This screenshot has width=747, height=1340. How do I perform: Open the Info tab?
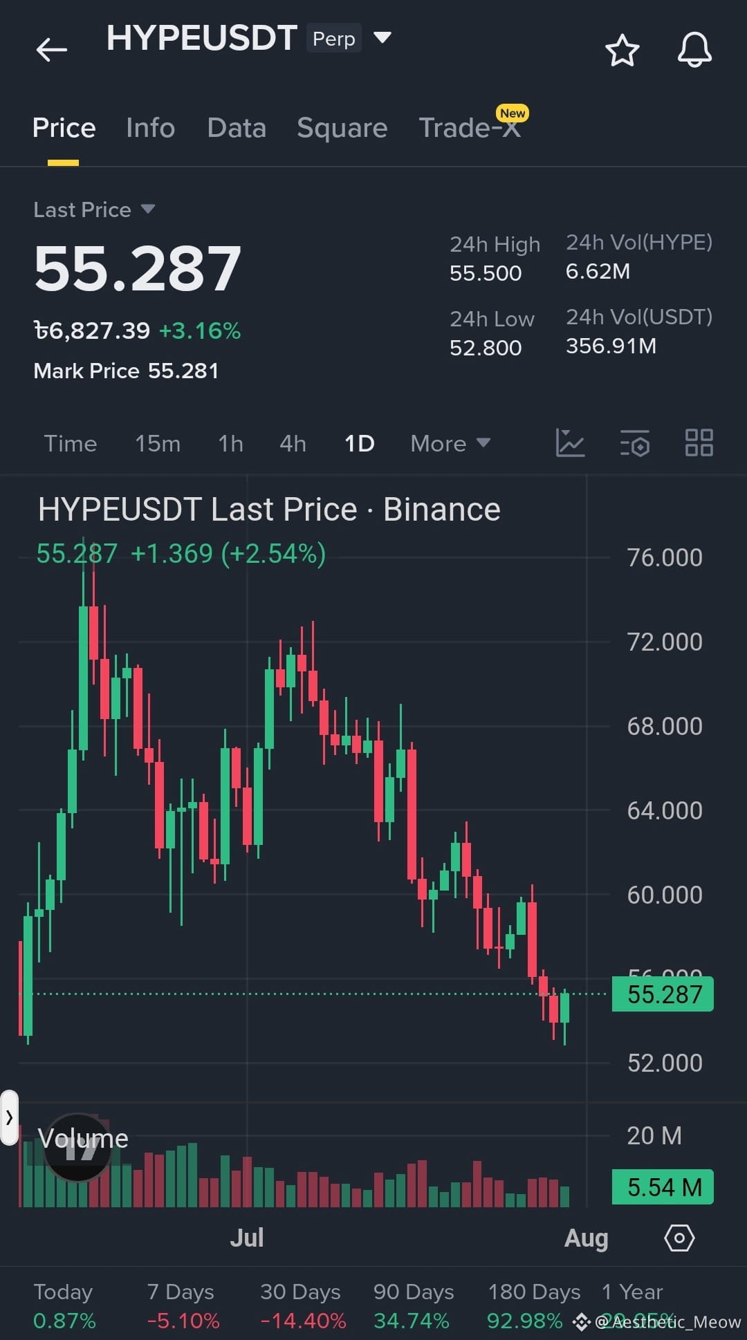[150, 128]
